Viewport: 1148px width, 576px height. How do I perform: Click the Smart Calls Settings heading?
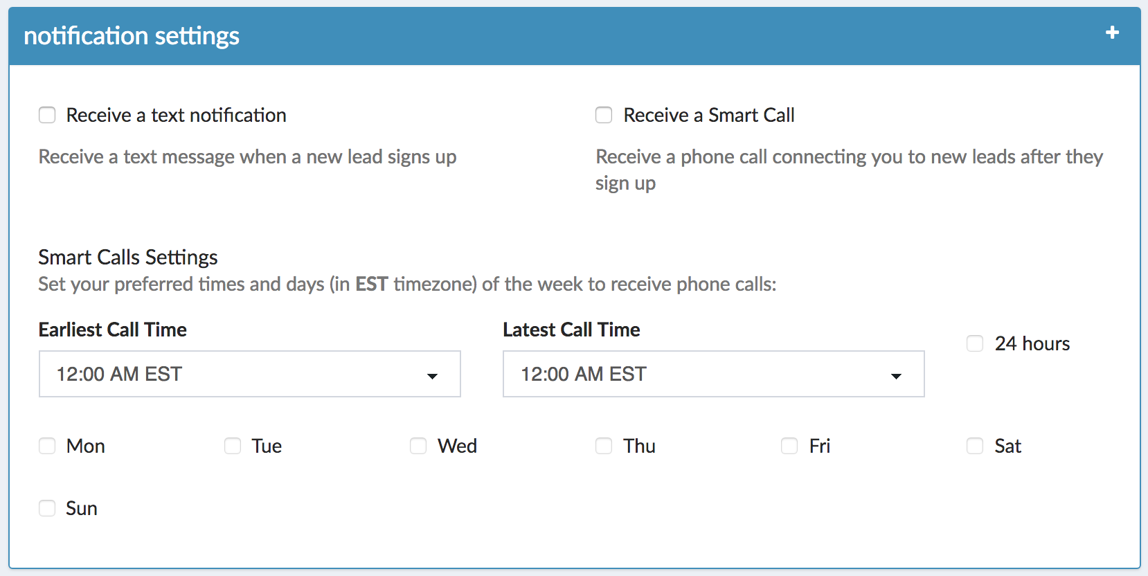pos(128,258)
